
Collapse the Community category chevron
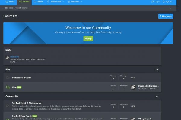[157, 96]
